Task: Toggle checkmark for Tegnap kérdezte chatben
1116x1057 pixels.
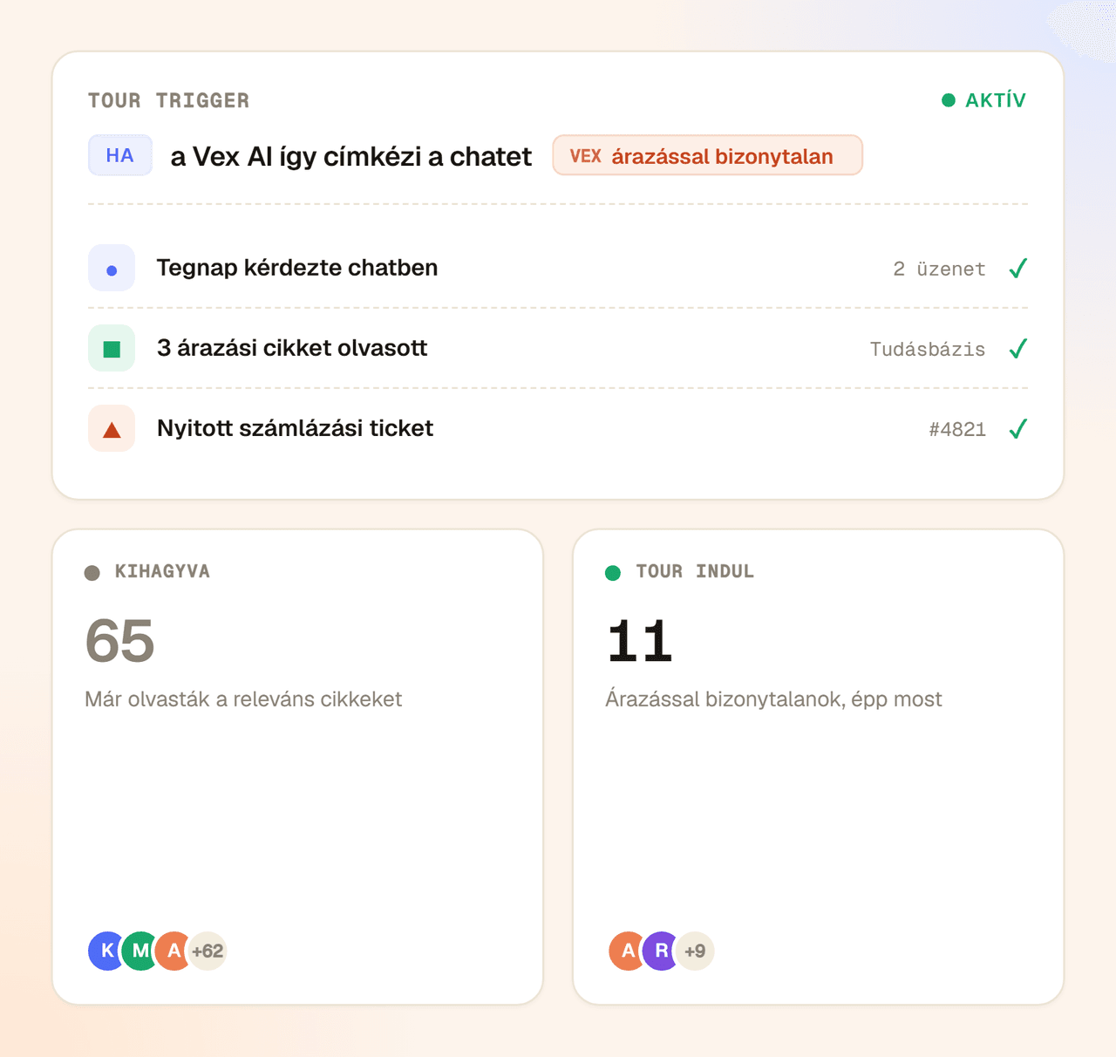Action: click(1017, 269)
